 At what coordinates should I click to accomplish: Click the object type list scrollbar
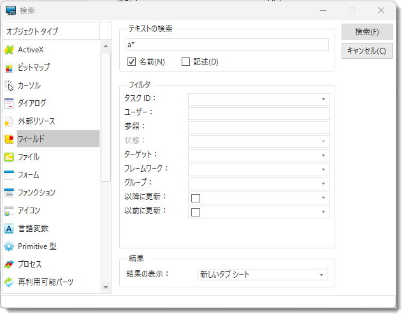106,115
